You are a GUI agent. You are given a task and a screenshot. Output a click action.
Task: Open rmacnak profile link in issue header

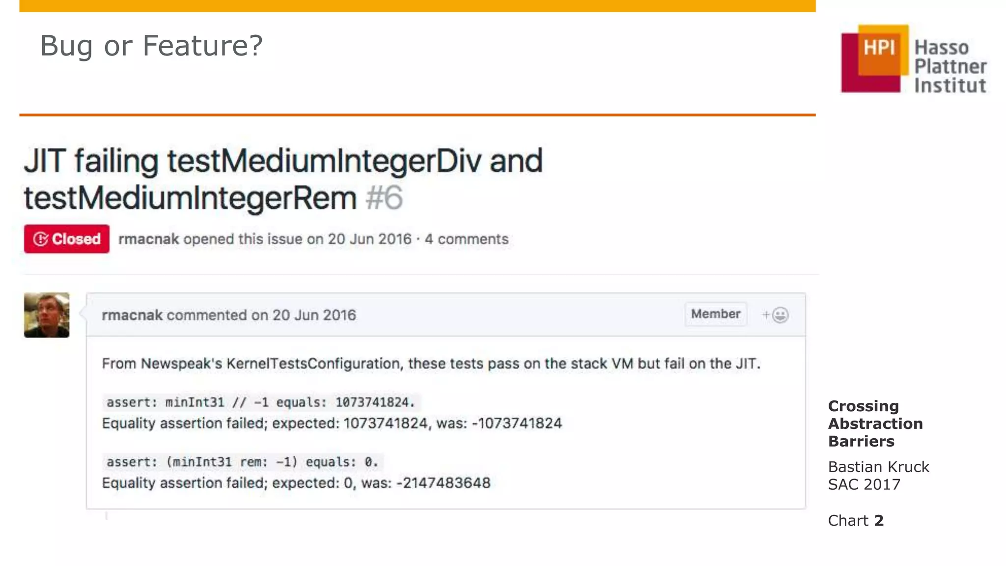click(x=148, y=239)
